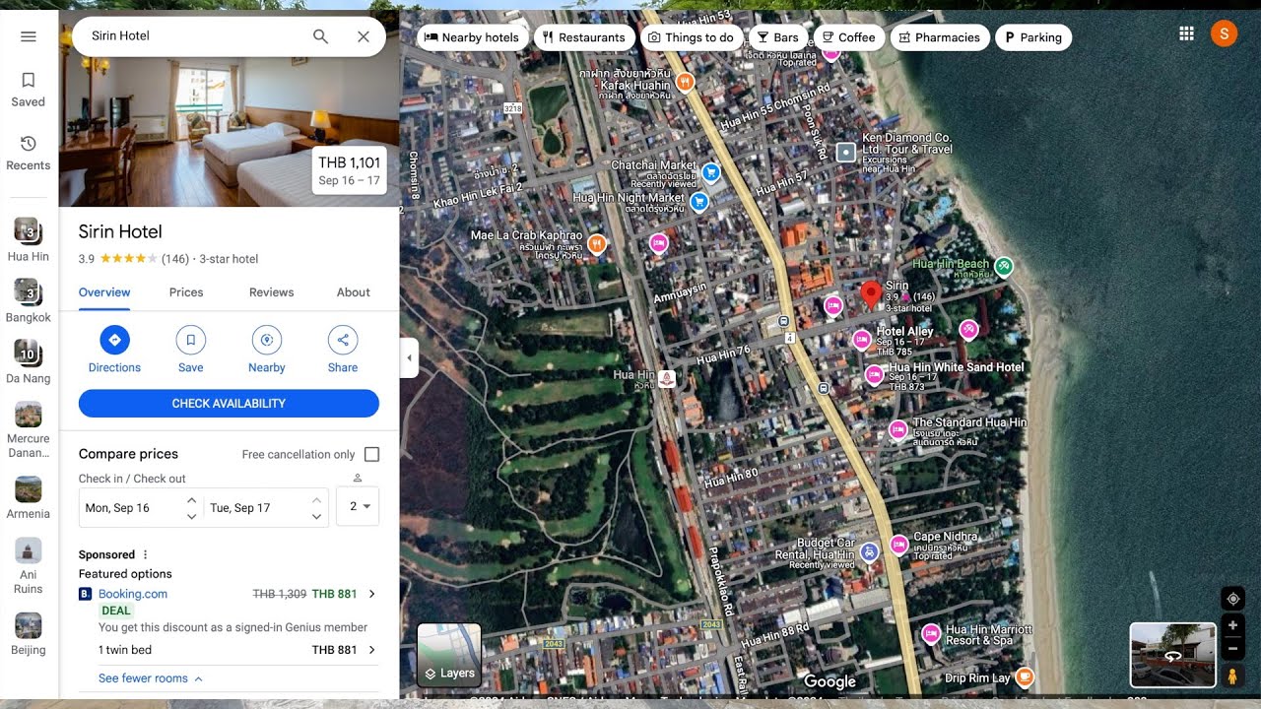1261x709 pixels.
Task: Get Directions to Sirin Hotel
Action: click(114, 350)
